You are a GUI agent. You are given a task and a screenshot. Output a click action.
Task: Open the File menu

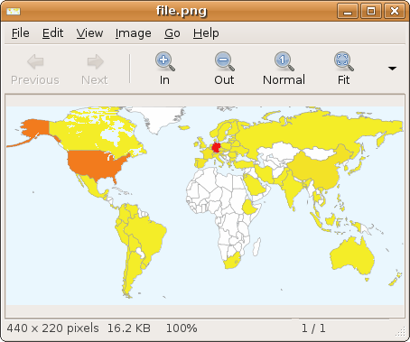point(21,33)
